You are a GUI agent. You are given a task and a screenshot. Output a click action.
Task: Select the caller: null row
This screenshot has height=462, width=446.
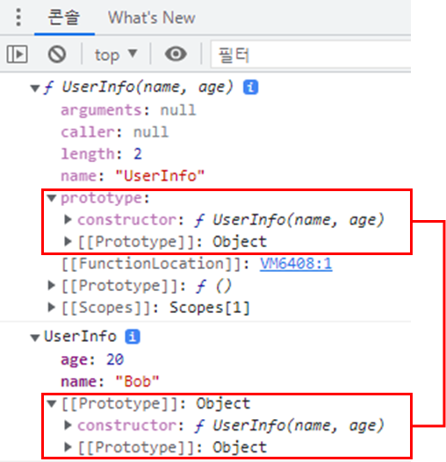point(114,132)
